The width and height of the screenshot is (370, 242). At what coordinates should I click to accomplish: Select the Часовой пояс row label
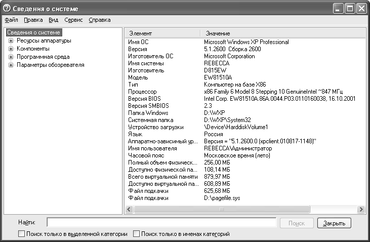[x=146, y=155]
